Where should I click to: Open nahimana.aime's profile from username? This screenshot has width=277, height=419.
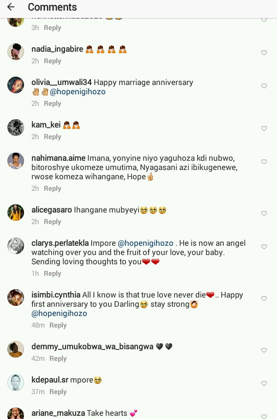(58, 158)
